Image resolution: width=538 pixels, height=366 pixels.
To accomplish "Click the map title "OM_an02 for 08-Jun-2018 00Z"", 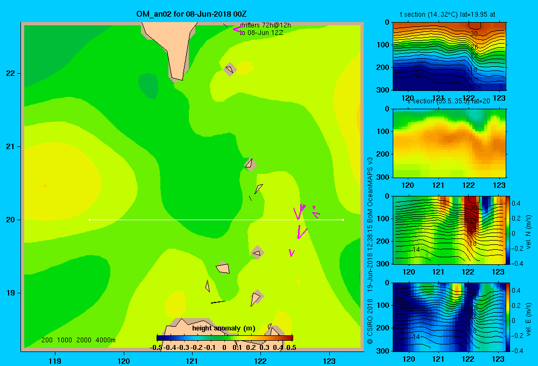I will click(191, 14).
